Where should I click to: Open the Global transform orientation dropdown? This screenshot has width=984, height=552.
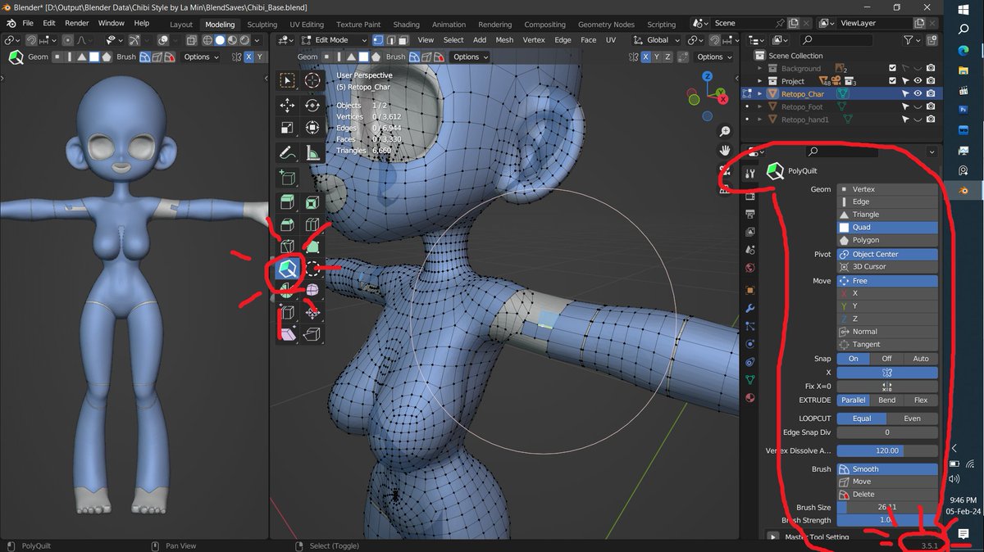pyautogui.click(x=657, y=39)
